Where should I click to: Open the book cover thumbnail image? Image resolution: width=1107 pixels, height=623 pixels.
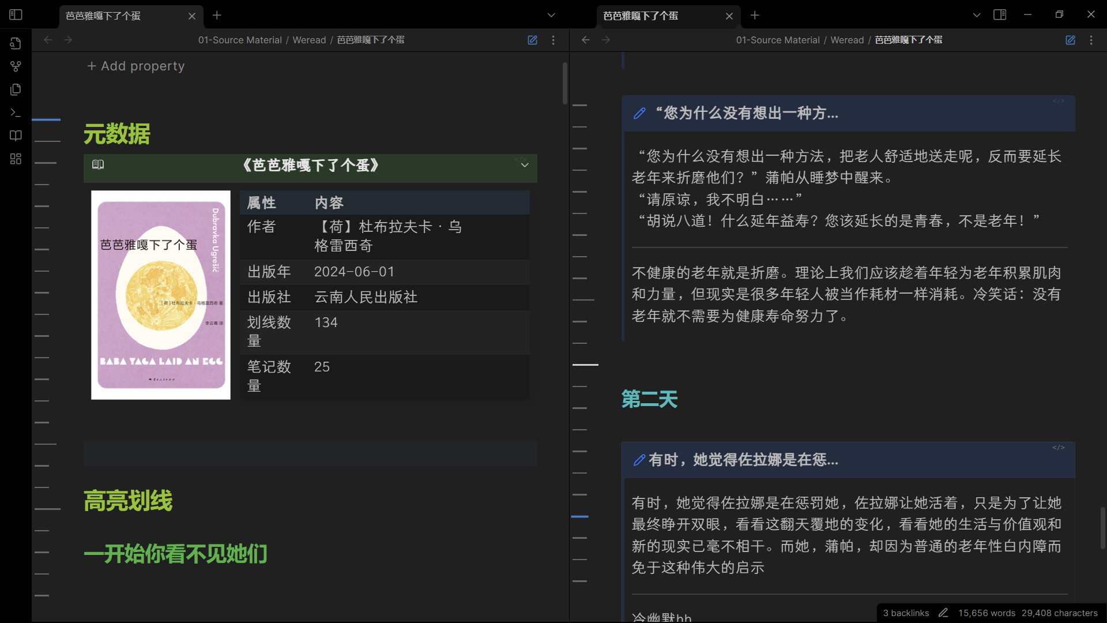161,295
